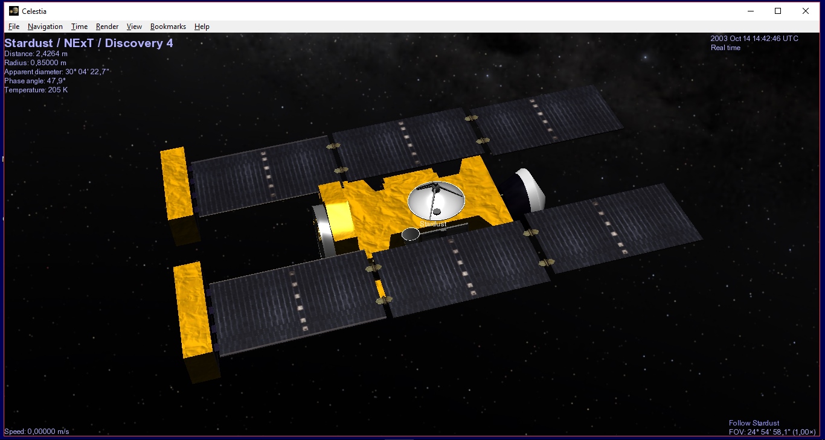Click the 'Temperature: 205 K' readout
The width and height of the screenshot is (825, 440).
(36, 90)
